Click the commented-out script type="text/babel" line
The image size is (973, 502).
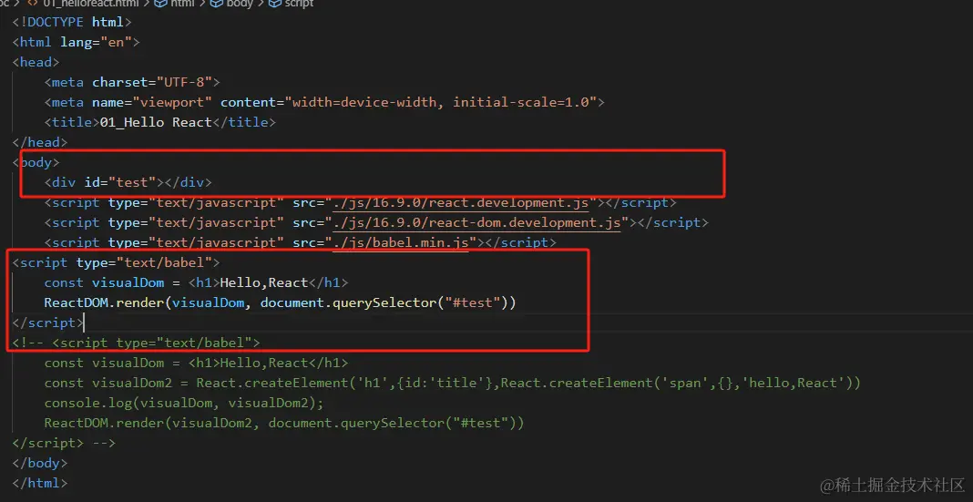136,343
